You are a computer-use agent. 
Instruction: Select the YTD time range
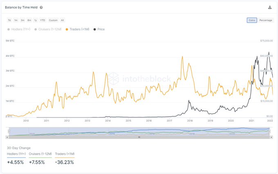43,20
